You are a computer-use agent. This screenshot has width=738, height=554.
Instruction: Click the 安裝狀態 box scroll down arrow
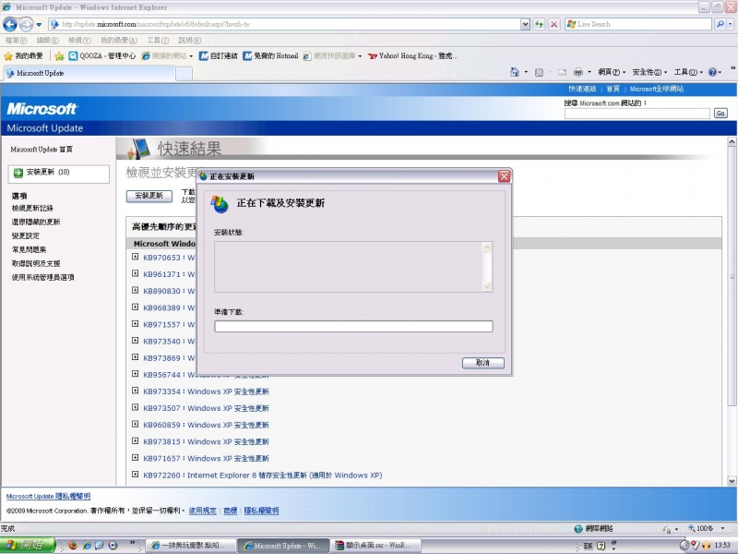487,286
